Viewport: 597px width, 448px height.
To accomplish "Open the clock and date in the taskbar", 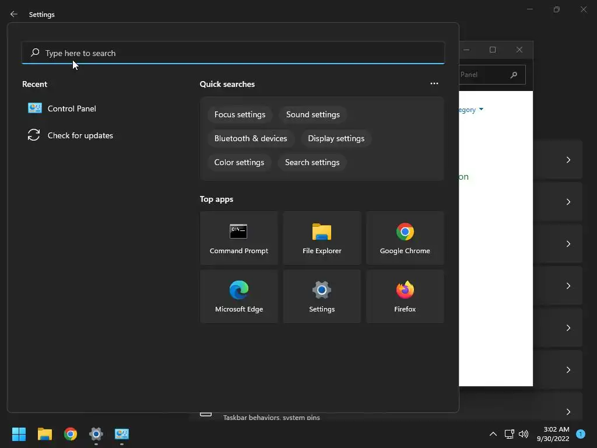I will tap(553, 434).
